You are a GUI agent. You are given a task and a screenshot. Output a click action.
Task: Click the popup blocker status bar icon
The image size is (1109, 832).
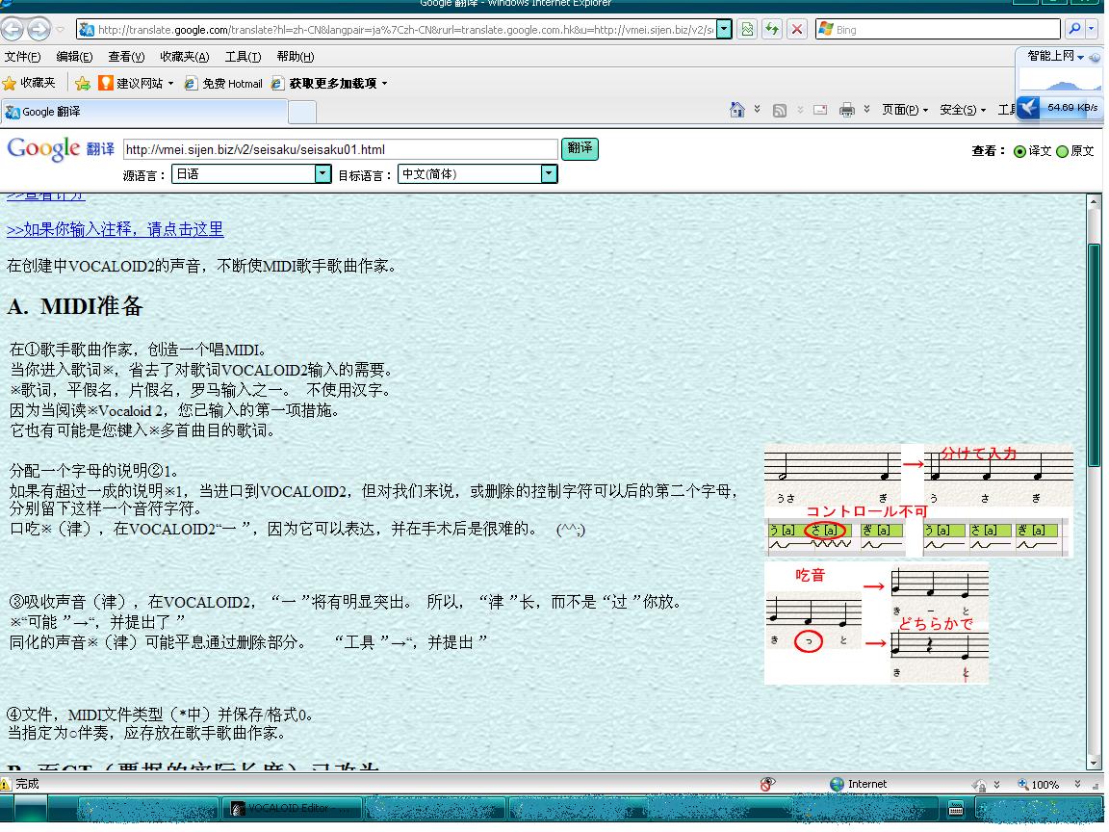click(767, 783)
